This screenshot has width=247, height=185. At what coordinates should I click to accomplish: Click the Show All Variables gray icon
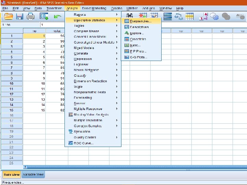point(226,16)
